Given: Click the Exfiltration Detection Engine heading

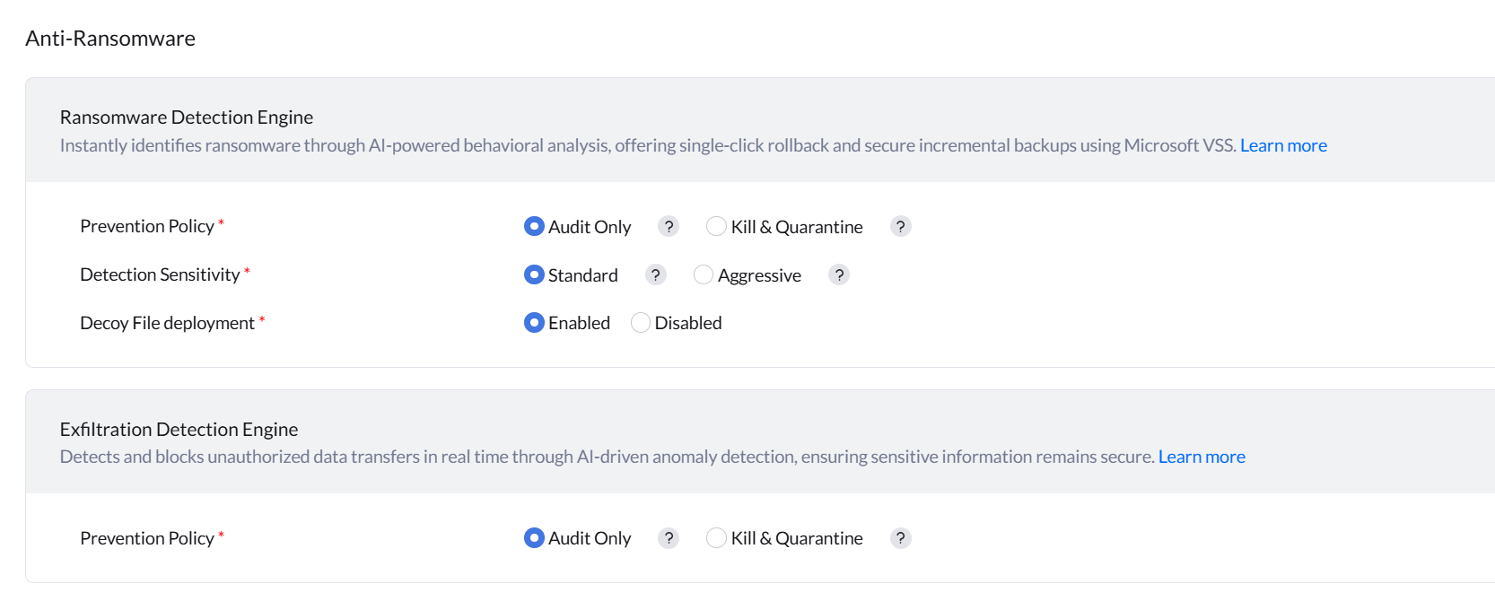Looking at the screenshot, I should [x=179, y=429].
